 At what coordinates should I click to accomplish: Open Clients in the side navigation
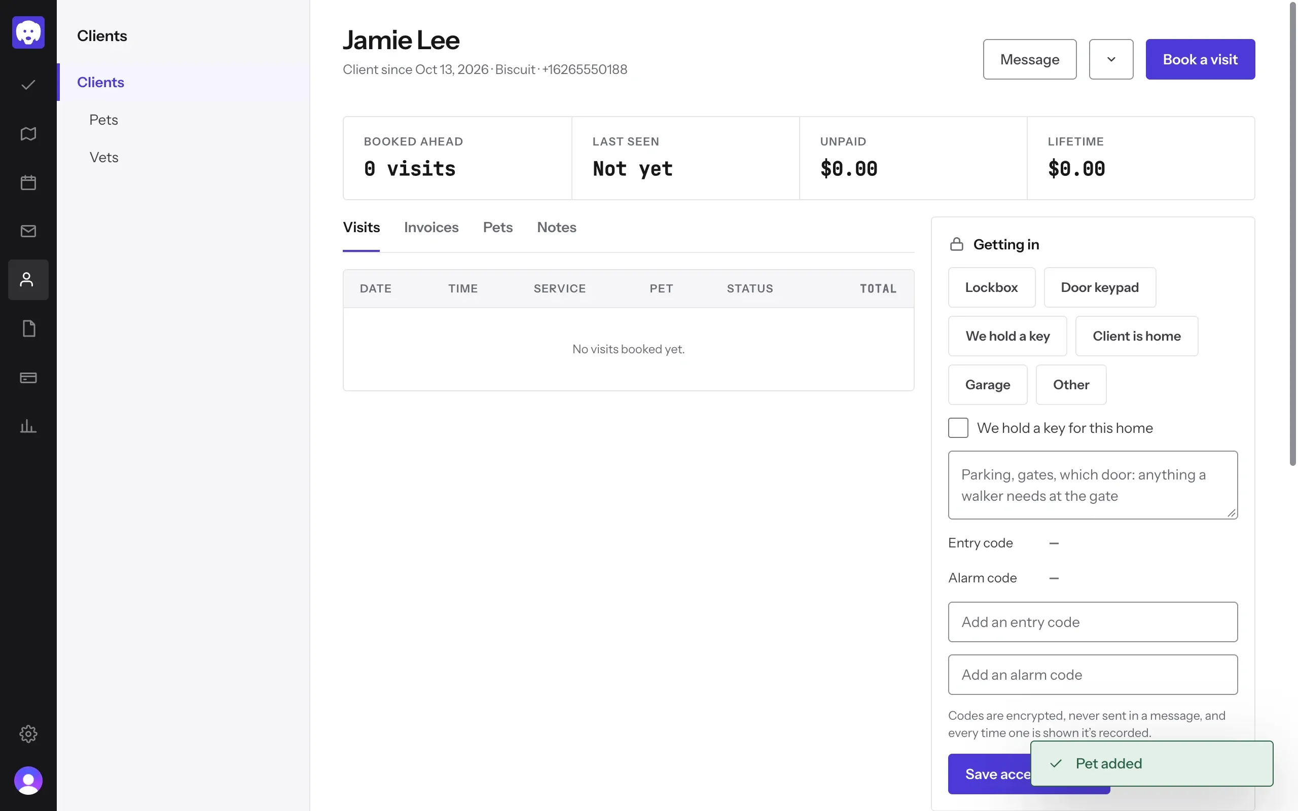tap(183, 82)
